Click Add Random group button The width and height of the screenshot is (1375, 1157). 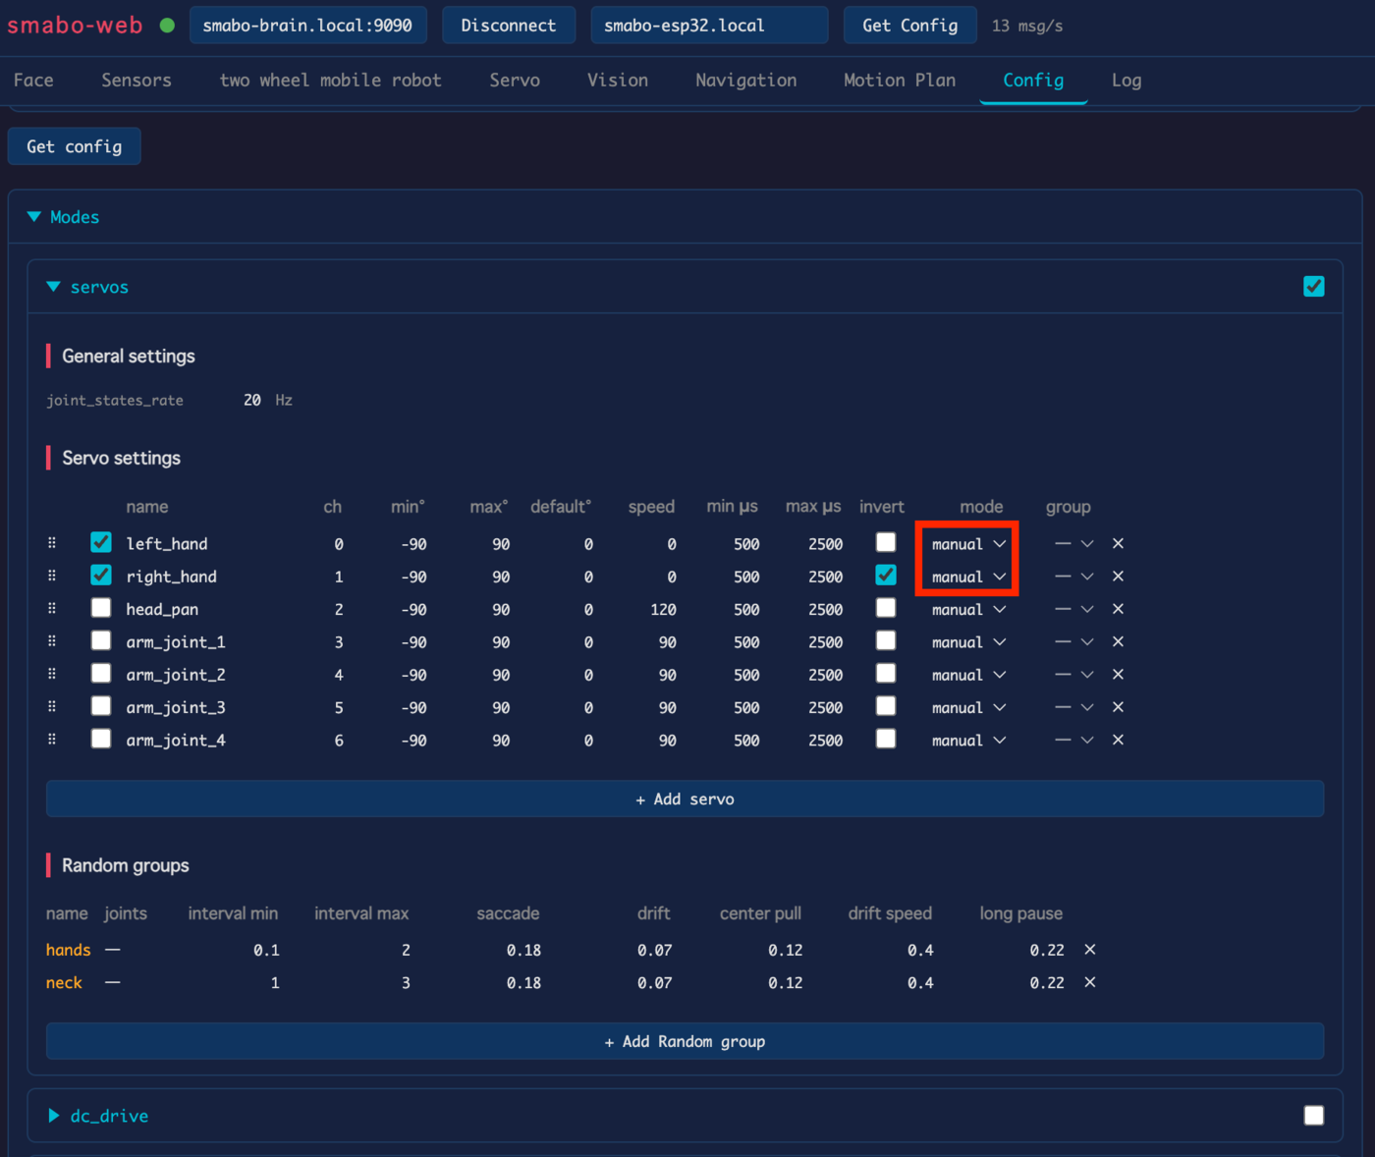[x=685, y=1041]
